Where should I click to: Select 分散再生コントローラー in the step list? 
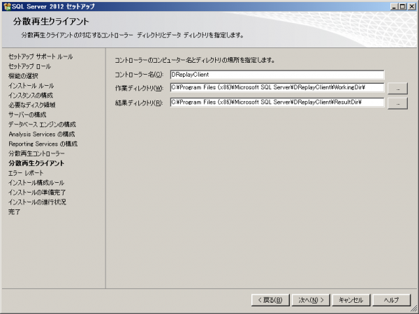click(36, 154)
